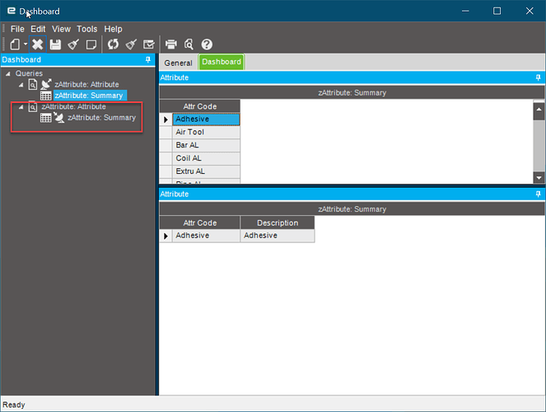Toggle pin on lower Attribute panel
The height and width of the screenshot is (412, 546).
pyautogui.click(x=539, y=194)
